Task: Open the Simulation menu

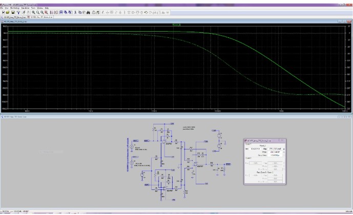Action: [x=25, y=8]
